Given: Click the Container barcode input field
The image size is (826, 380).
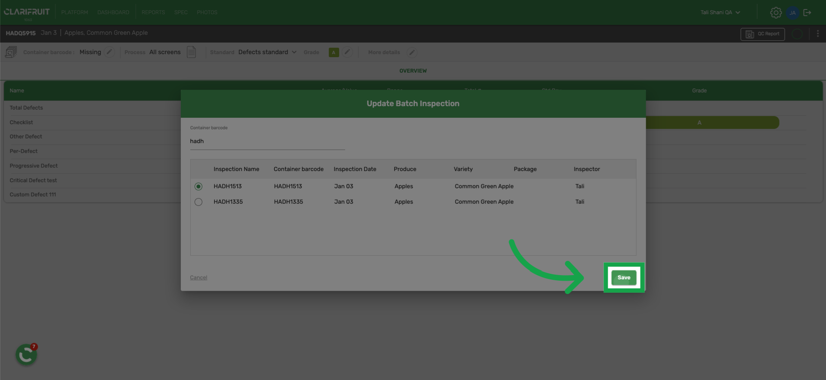Looking at the screenshot, I should point(267,141).
